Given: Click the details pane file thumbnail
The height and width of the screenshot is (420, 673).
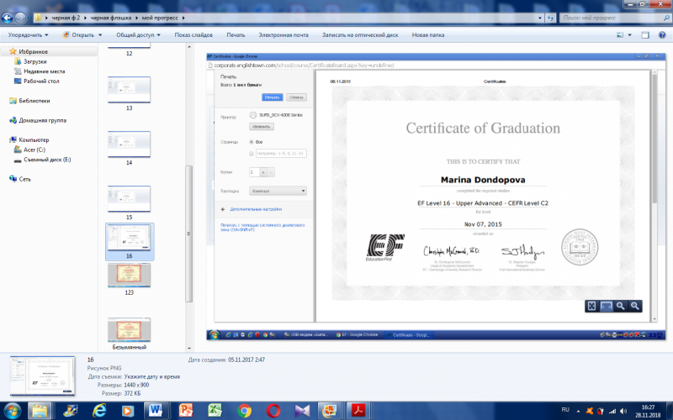Looking at the screenshot, I should (x=42, y=375).
